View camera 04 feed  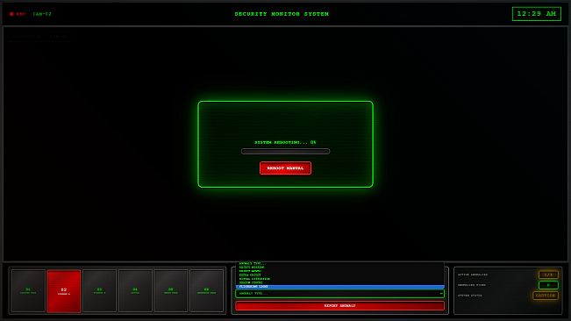tap(135, 291)
